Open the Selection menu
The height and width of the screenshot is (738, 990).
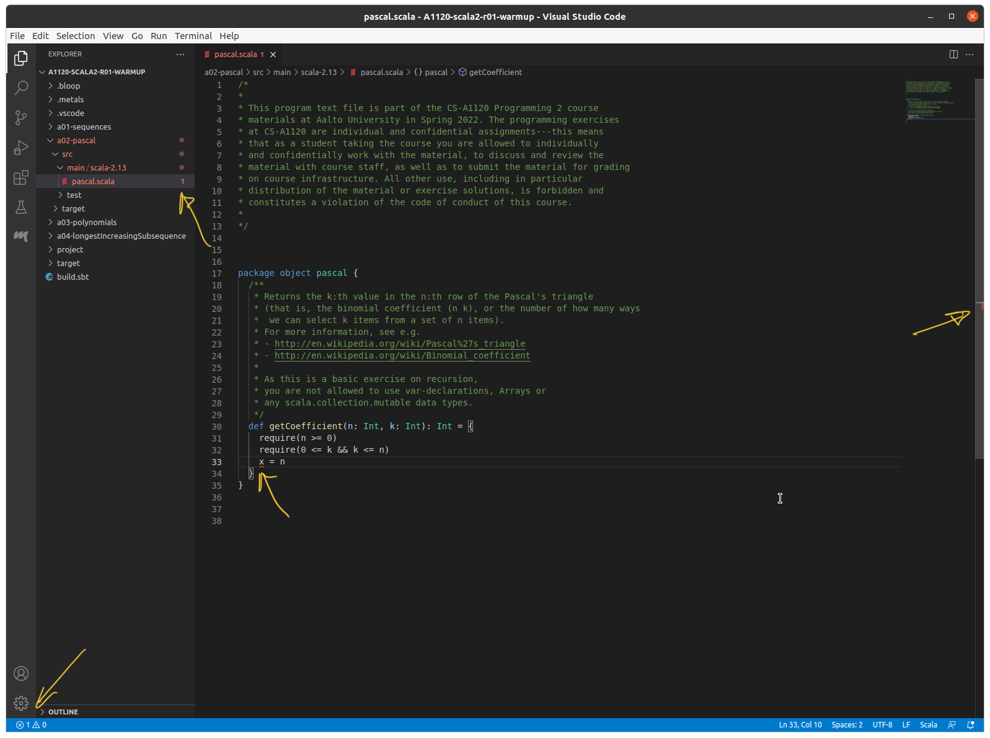click(x=76, y=36)
